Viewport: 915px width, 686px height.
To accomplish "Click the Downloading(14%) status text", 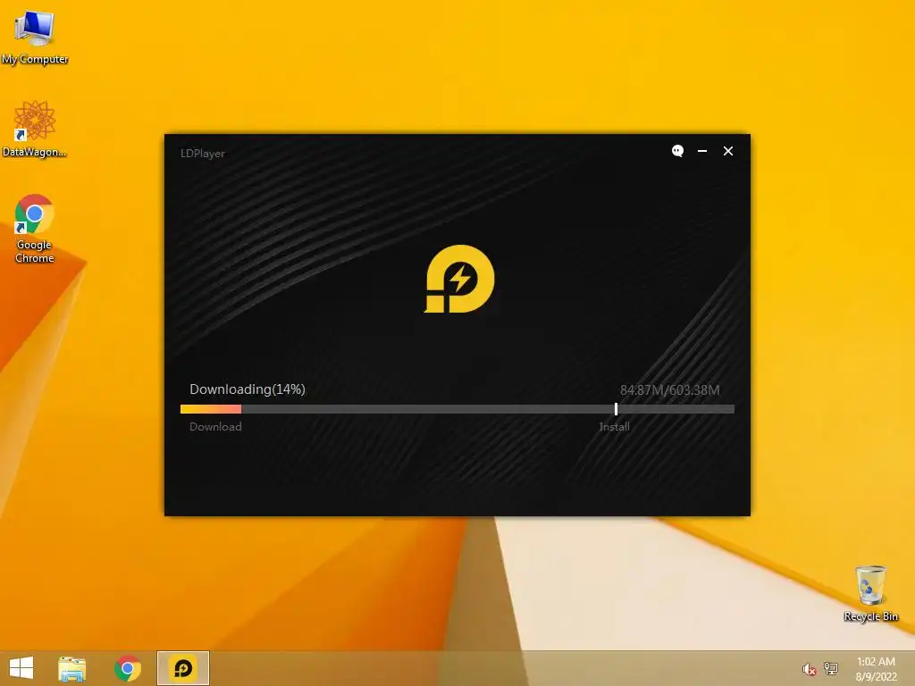I will click(248, 389).
